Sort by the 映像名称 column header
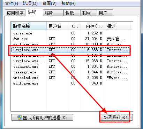Screen dimensions: 143x129 29,26
